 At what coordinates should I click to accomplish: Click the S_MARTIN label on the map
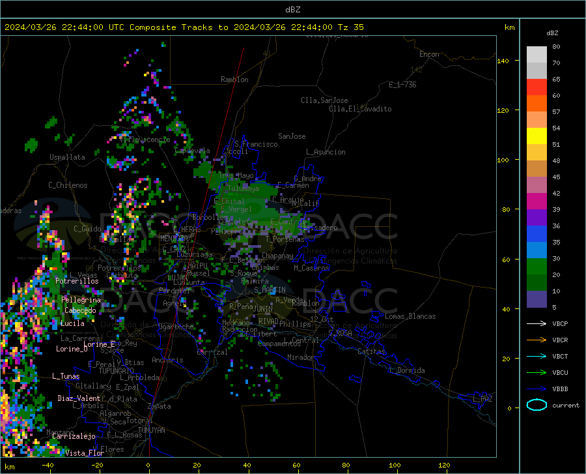(x=270, y=290)
